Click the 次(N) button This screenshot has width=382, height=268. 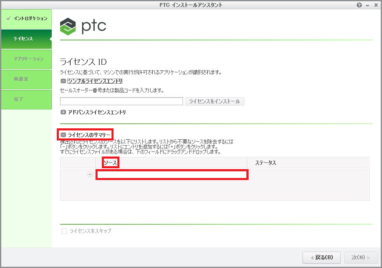(x=361, y=257)
